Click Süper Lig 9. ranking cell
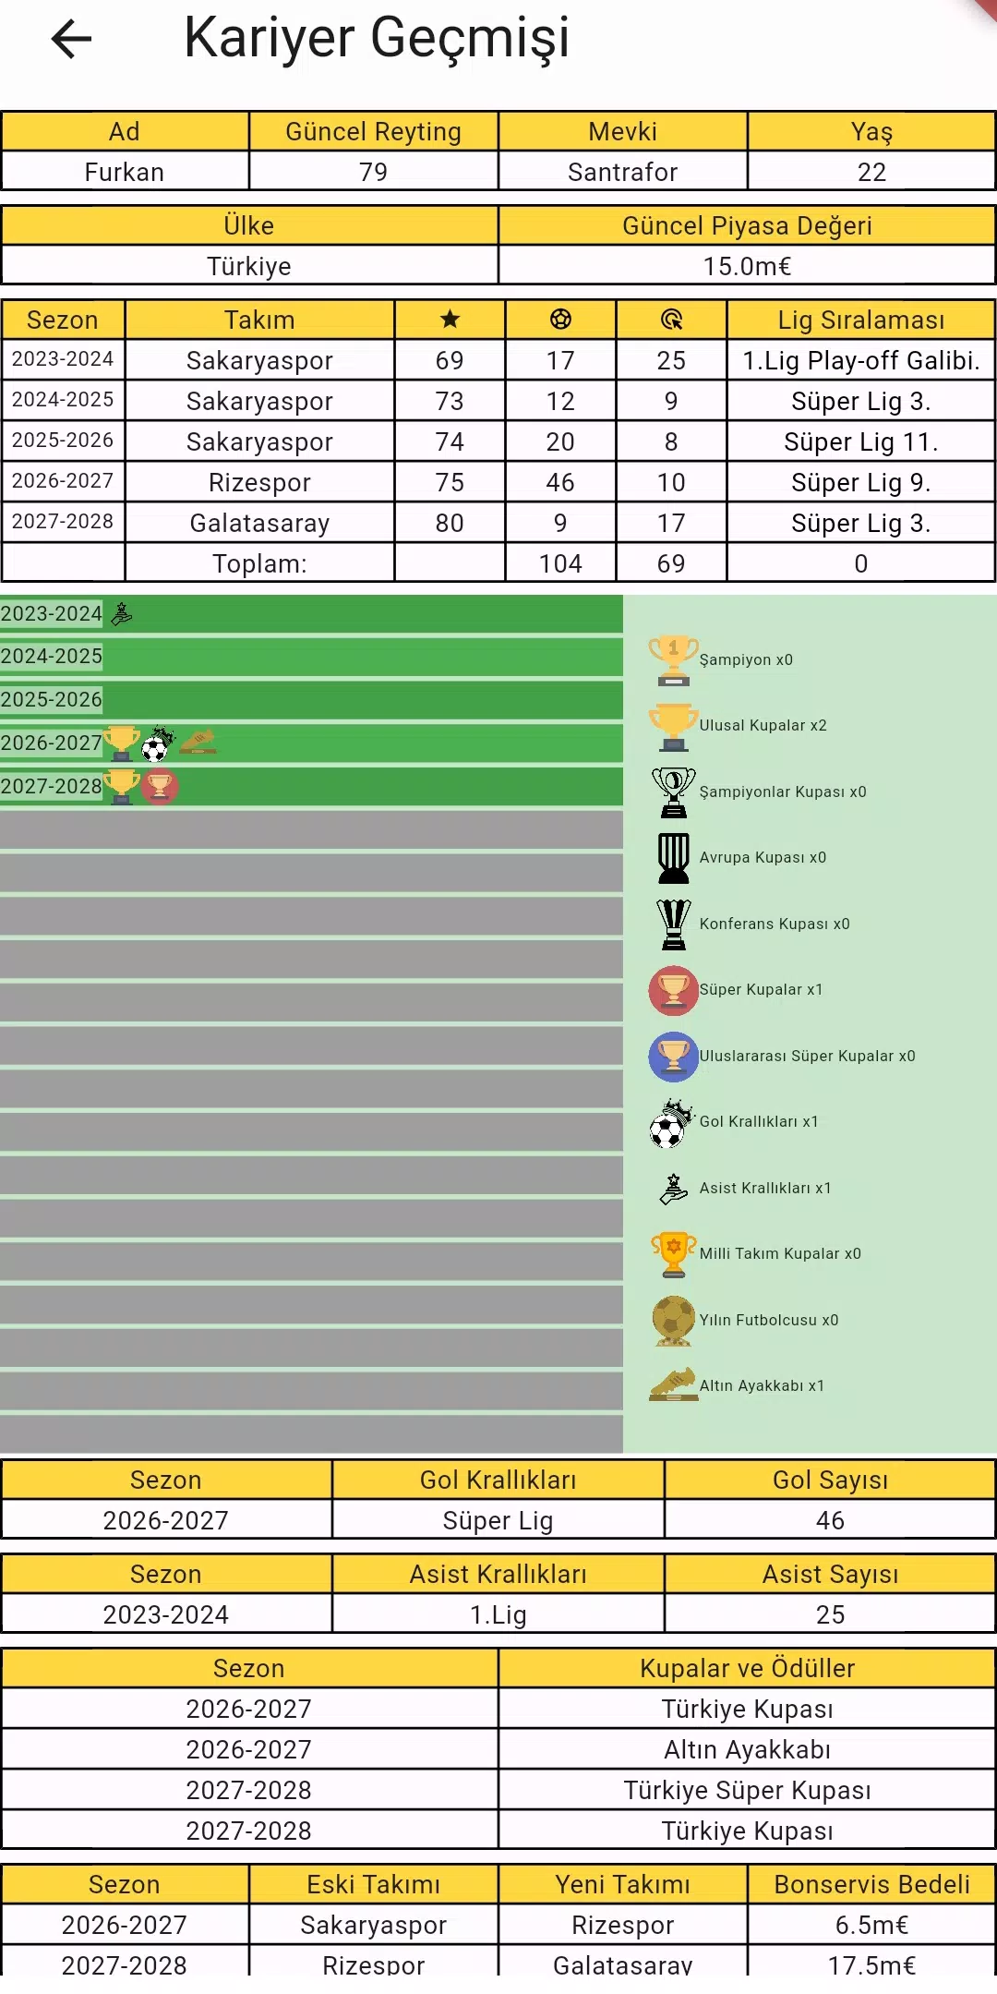This screenshot has width=997, height=1994. tap(861, 483)
